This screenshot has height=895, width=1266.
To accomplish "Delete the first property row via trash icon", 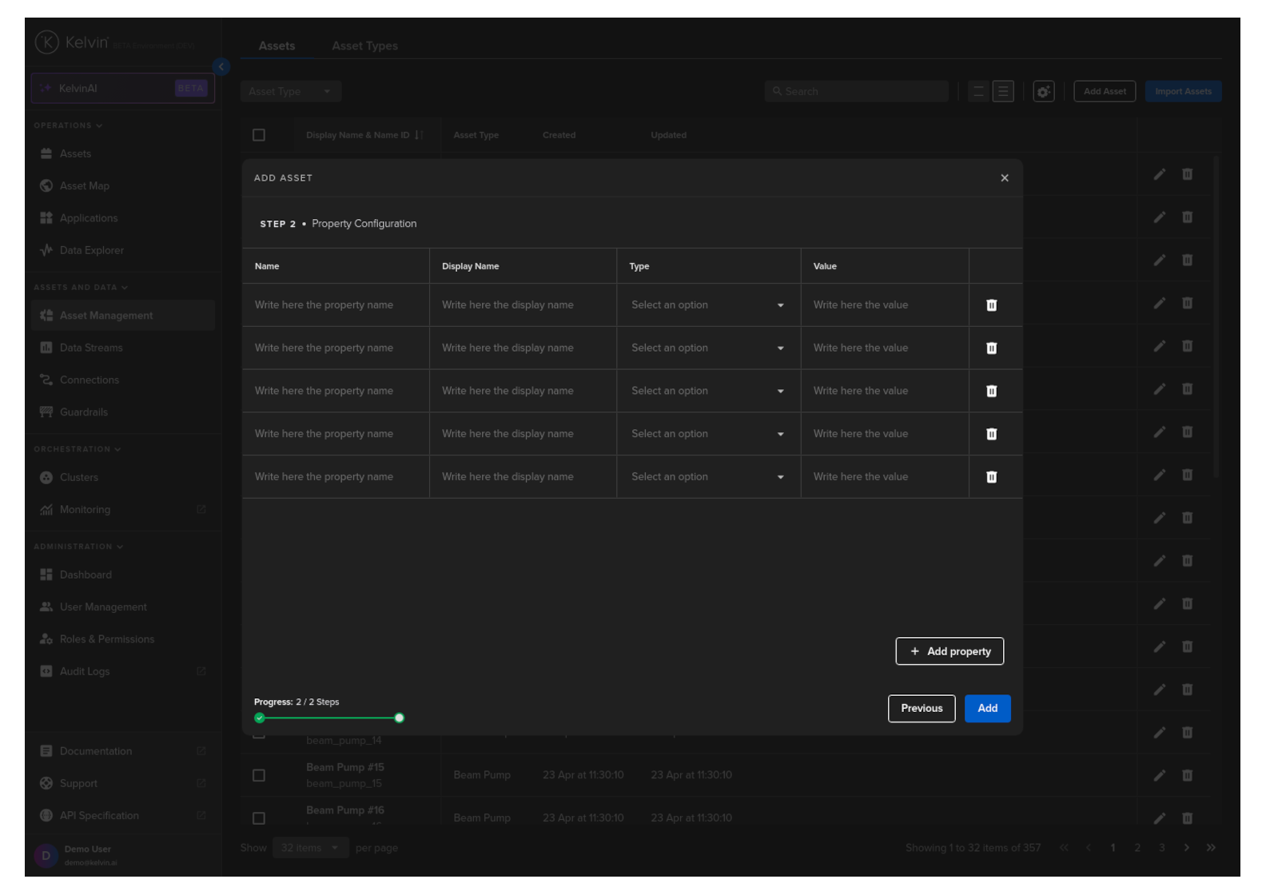I will tap(991, 305).
